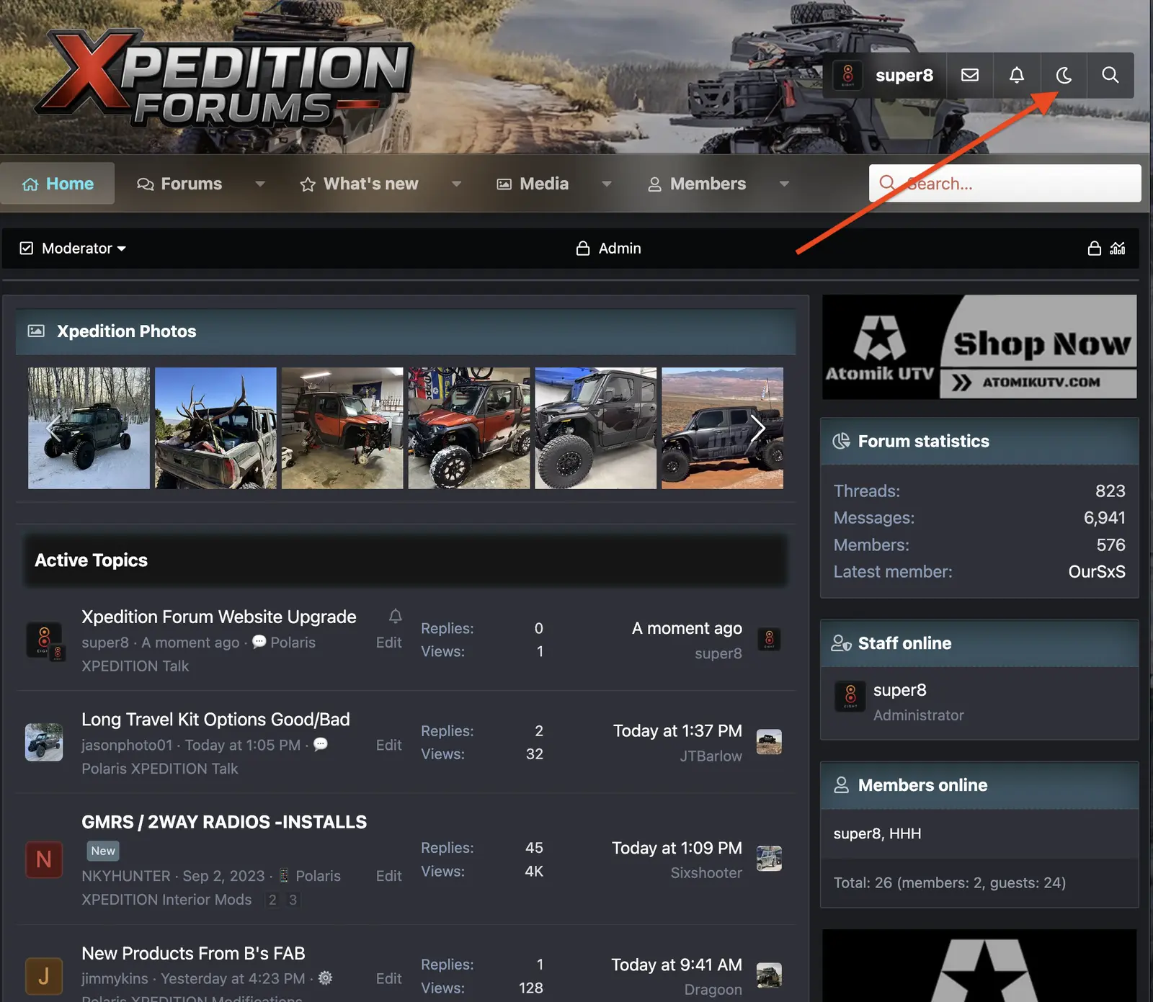Viewport: 1153px width, 1002px height.
Task: Click the gear icon on B's FAB thread
Action: coord(326,978)
